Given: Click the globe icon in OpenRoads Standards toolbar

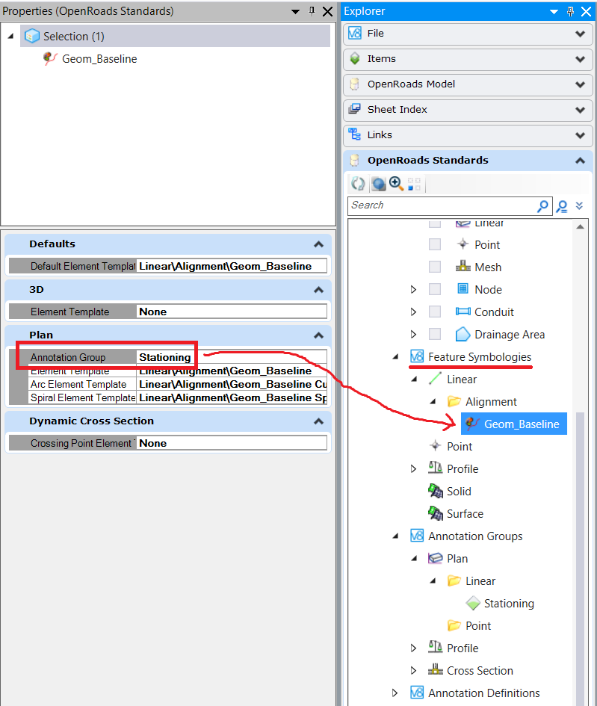Looking at the screenshot, I should (x=378, y=183).
